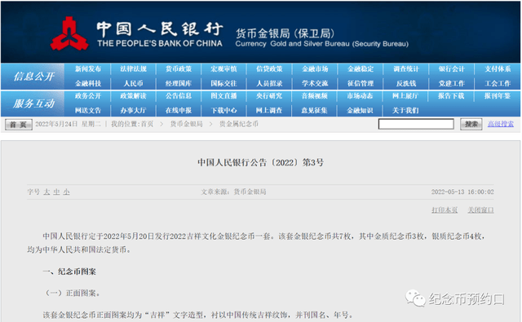Open 金融知识 menu item

360,110
